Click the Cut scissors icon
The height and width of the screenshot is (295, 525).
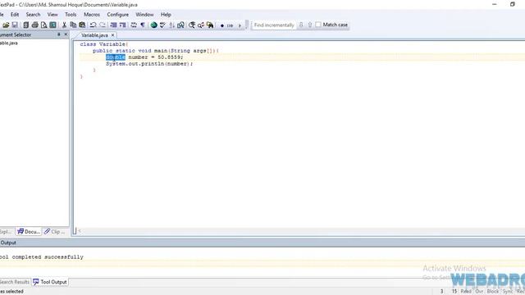[x=64, y=25]
